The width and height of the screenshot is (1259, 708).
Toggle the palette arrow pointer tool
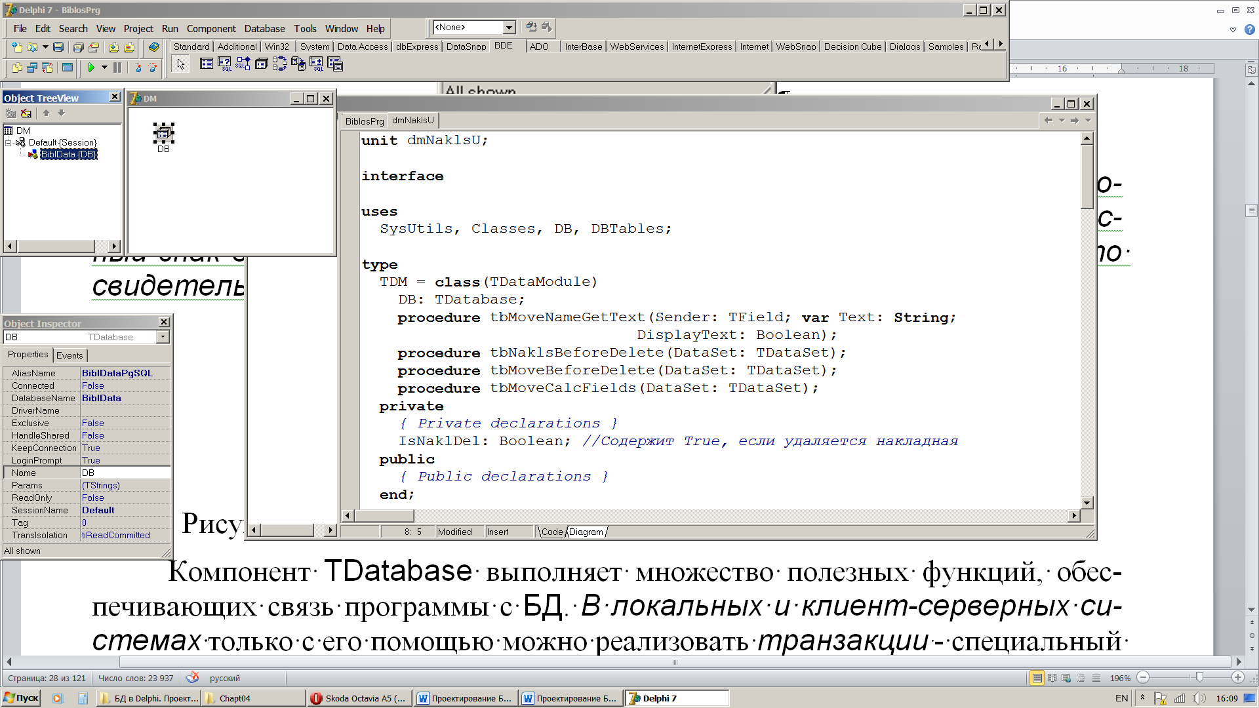[181, 64]
